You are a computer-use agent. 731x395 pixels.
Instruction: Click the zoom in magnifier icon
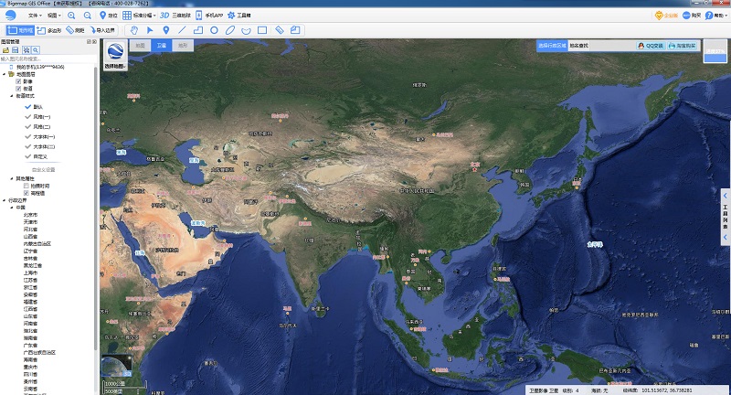coord(71,16)
